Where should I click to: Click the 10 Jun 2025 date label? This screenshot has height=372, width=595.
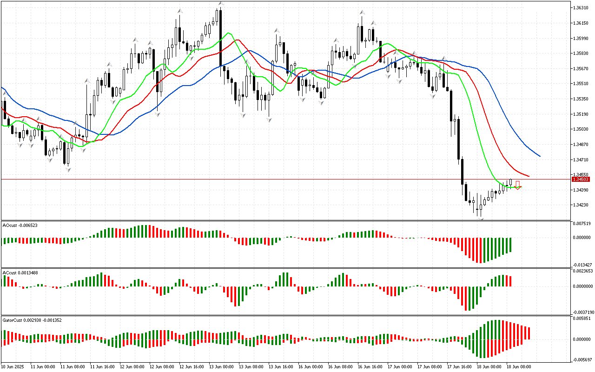click(13, 366)
